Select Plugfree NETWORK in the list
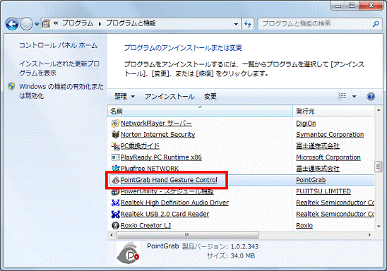387x271 pixels. point(150,169)
